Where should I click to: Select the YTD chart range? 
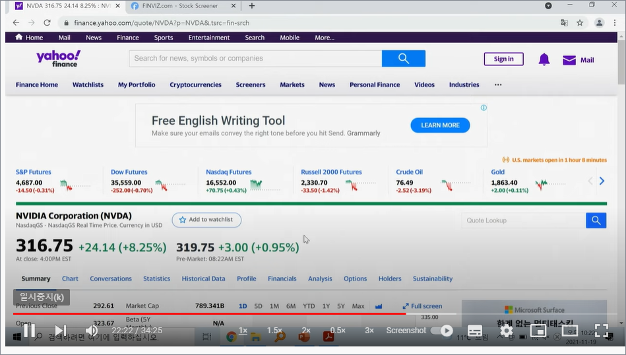point(309,306)
